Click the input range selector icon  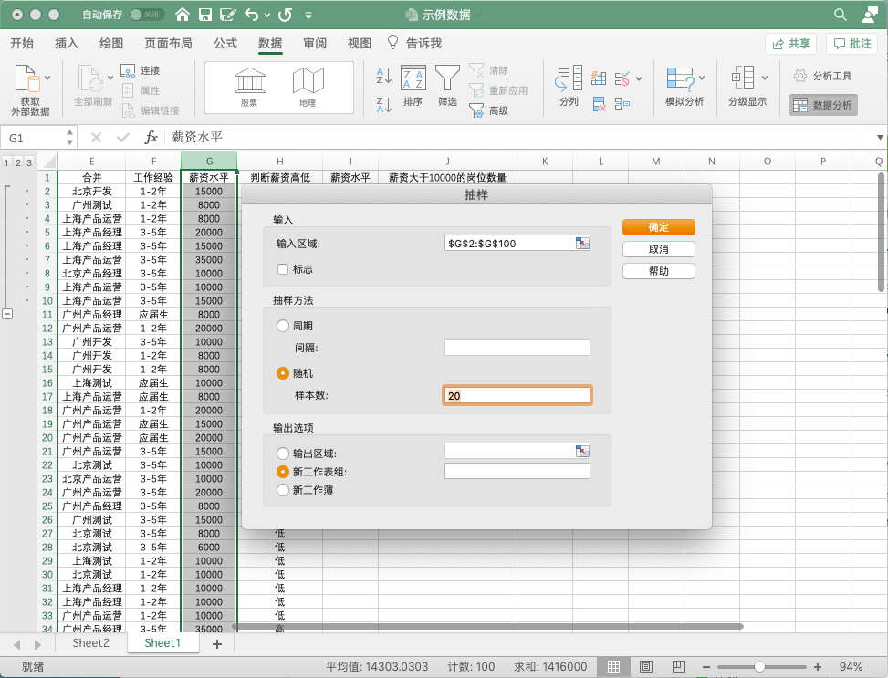click(x=582, y=243)
